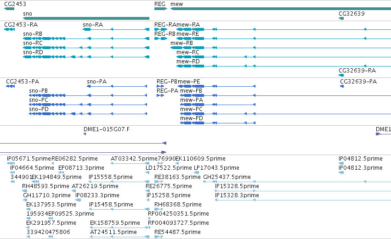This screenshot has width=391, height=239.
Task: Select EK137953.5prime EST label
Action: pyautogui.click(x=51, y=205)
